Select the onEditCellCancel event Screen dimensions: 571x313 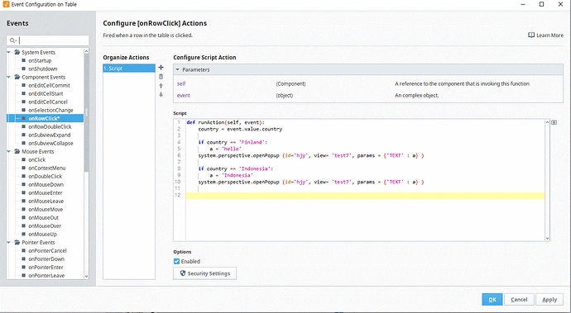pyautogui.click(x=48, y=102)
